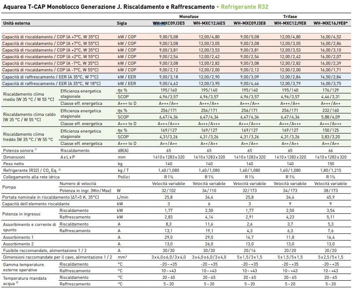
Task: Click the green "Refrigerante R32" heading text
Action: click(x=244, y=7)
